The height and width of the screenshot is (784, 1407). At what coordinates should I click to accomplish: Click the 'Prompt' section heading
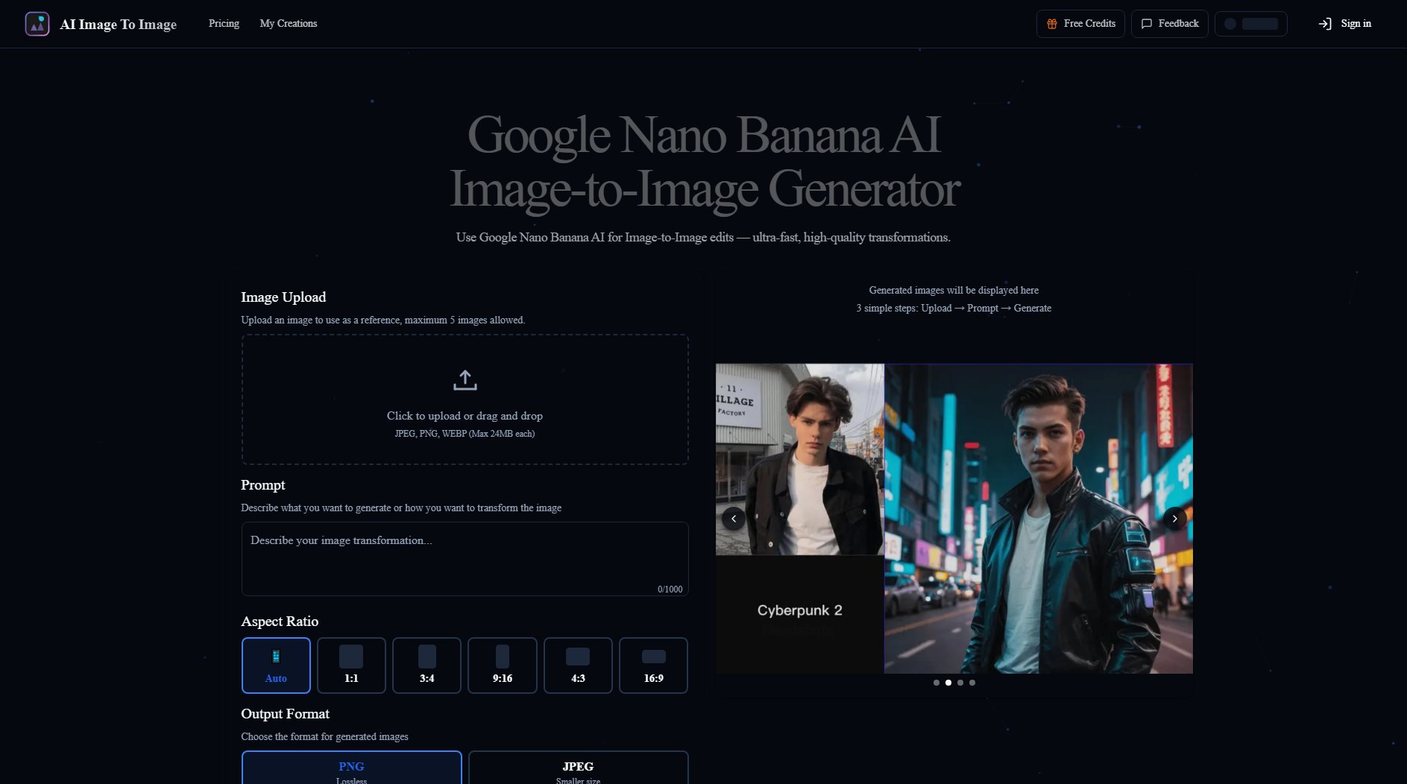click(263, 485)
